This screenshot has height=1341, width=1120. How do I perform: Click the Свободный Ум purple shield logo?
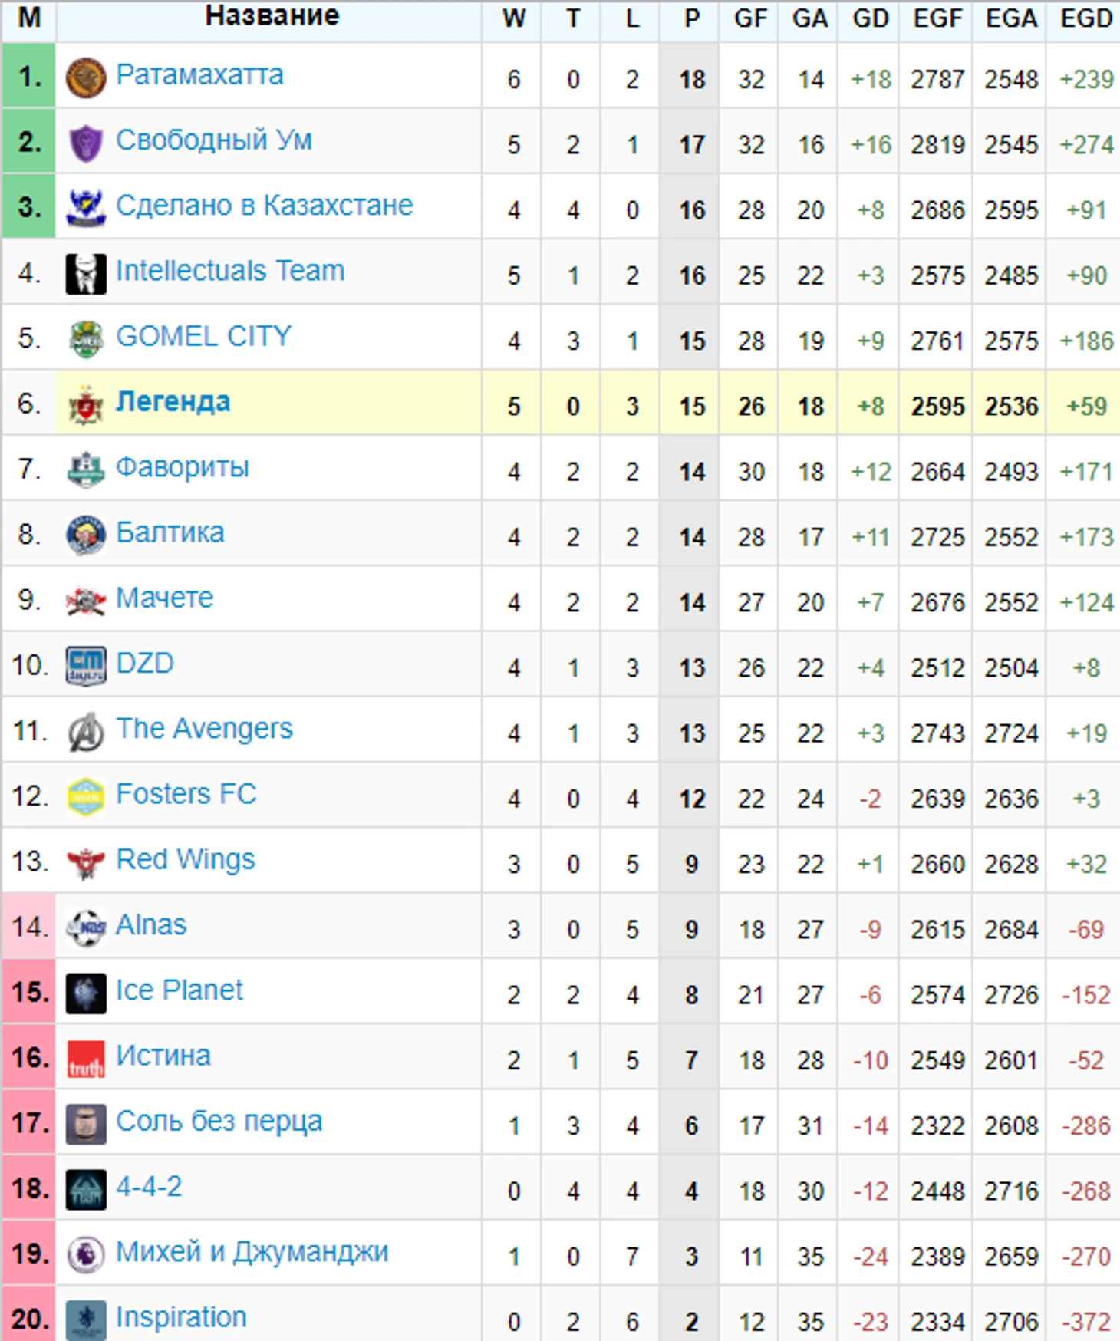pyautogui.click(x=86, y=143)
